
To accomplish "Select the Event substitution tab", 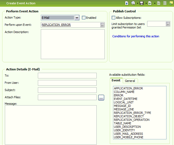I will (x=116, y=80).
